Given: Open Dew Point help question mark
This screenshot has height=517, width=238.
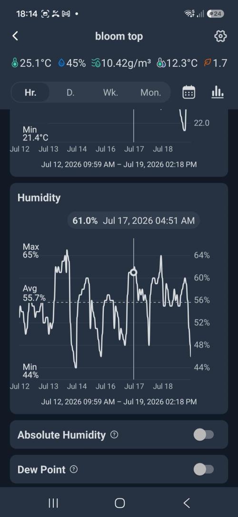Looking at the screenshot, I should pyautogui.click(x=74, y=469).
